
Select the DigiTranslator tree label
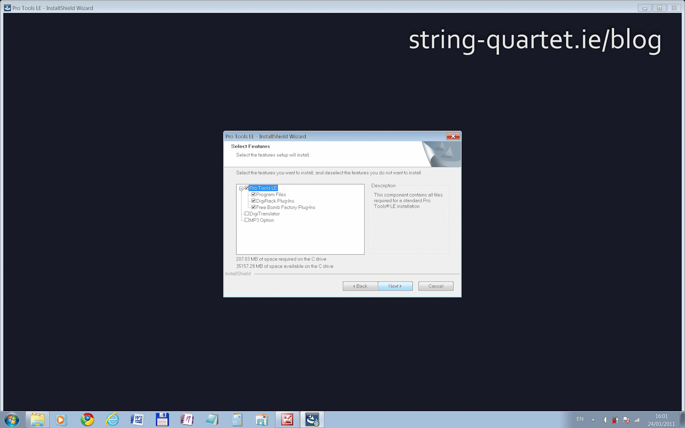(264, 214)
